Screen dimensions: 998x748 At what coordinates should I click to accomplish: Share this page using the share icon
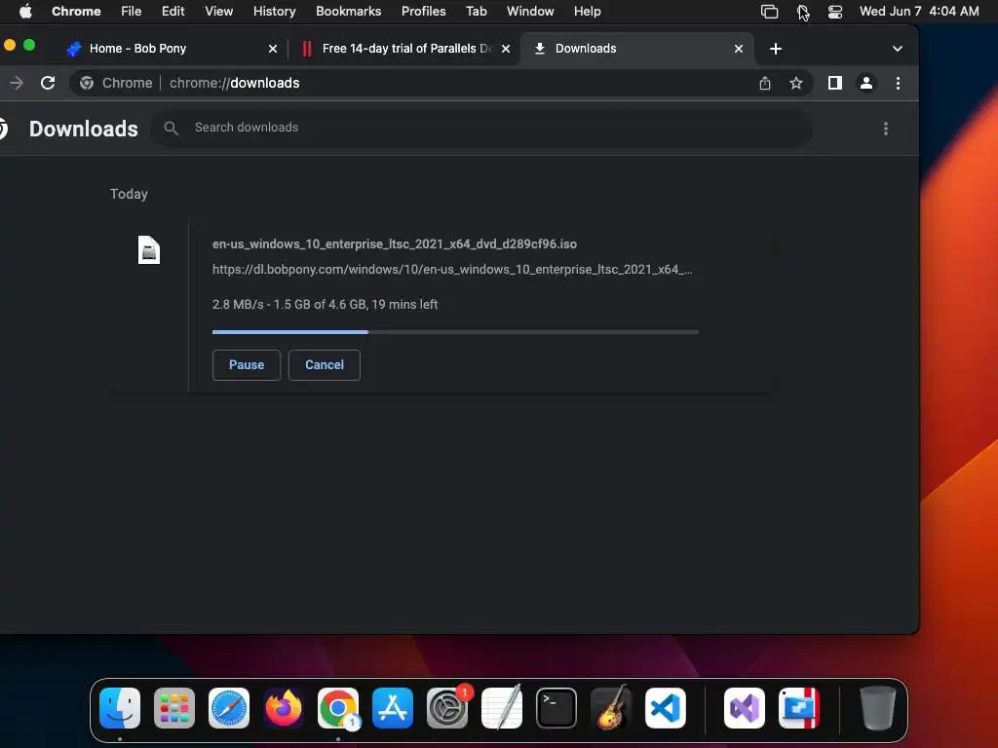point(764,83)
